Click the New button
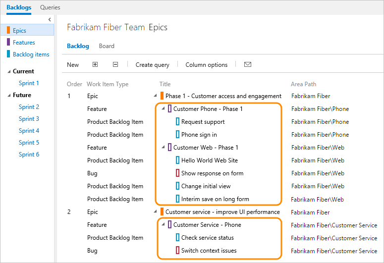Image resolution: width=384 pixels, height=263 pixels. [x=73, y=65]
